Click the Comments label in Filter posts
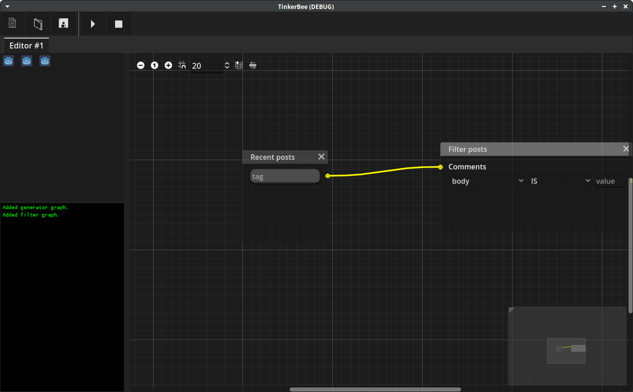The height and width of the screenshot is (392, 633). click(x=467, y=167)
